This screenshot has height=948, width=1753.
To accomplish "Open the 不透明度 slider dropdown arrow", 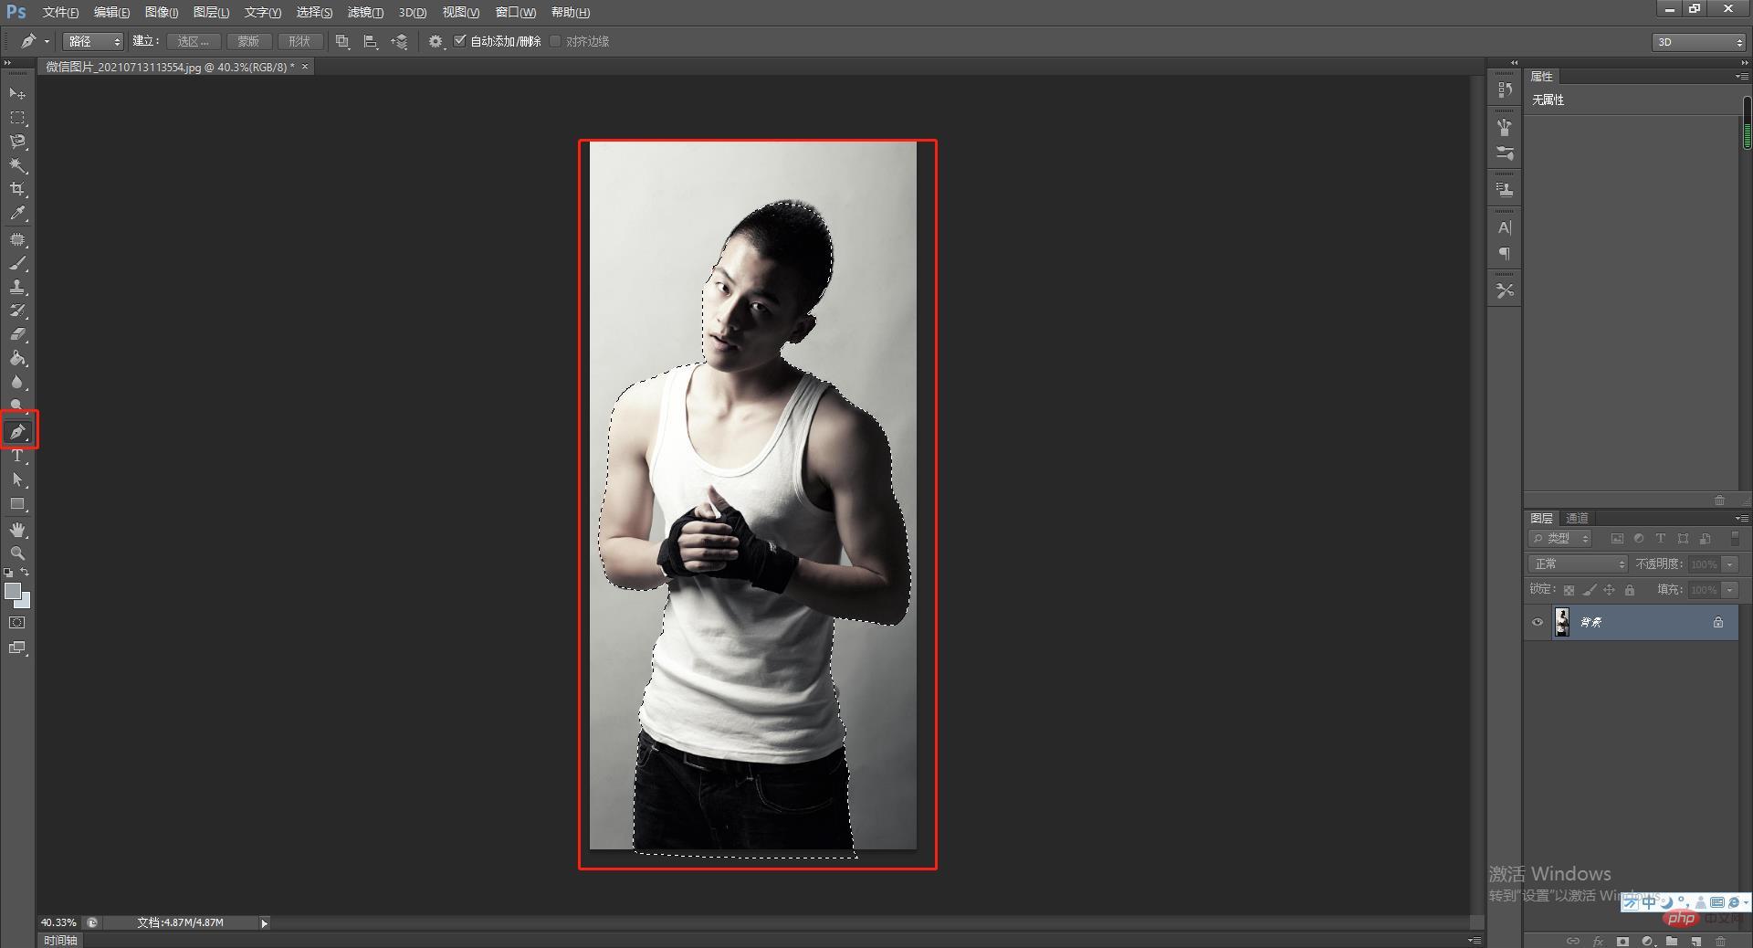I will 1730,564.
